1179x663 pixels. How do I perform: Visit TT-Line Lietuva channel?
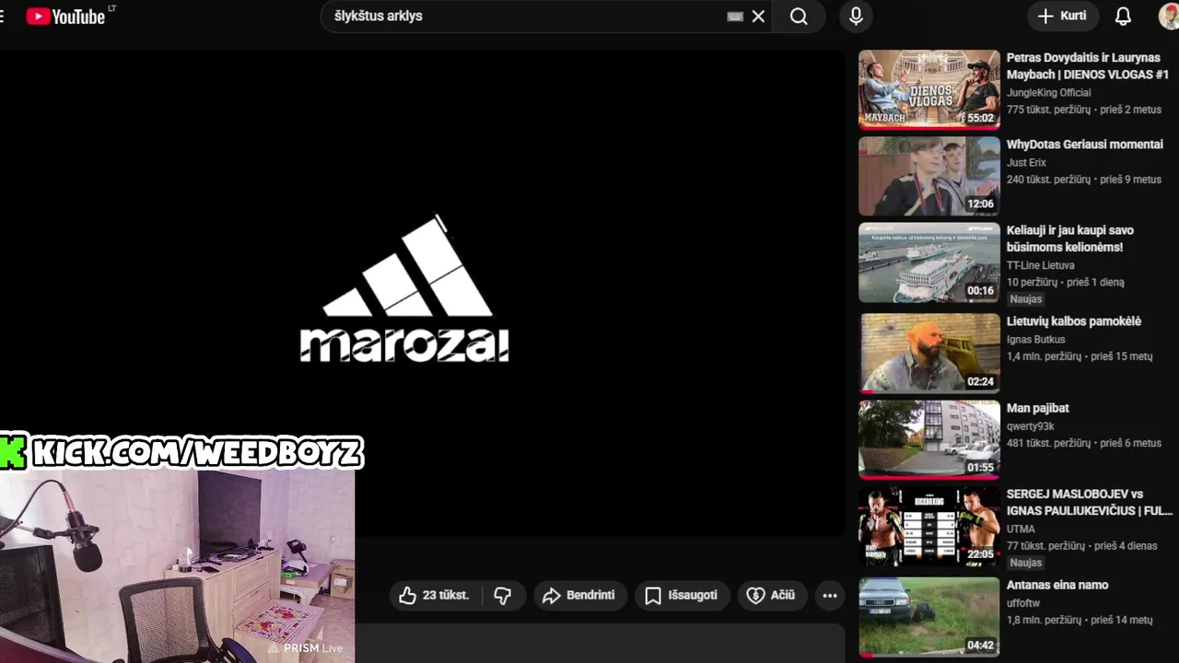(x=1040, y=265)
